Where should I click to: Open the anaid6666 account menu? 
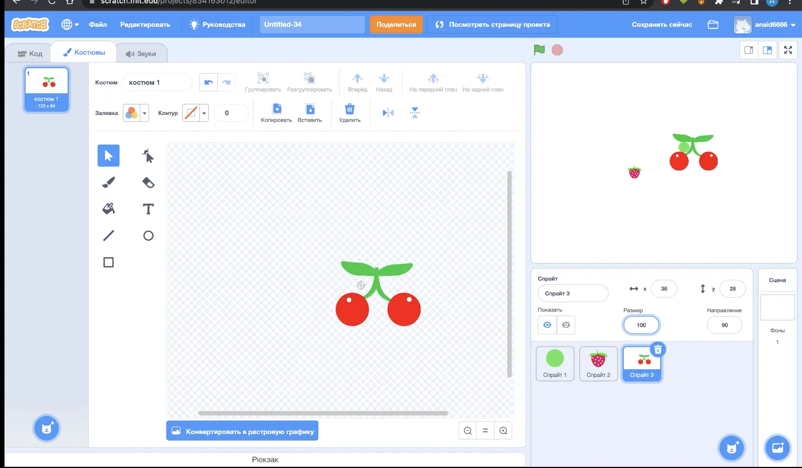click(765, 25)
